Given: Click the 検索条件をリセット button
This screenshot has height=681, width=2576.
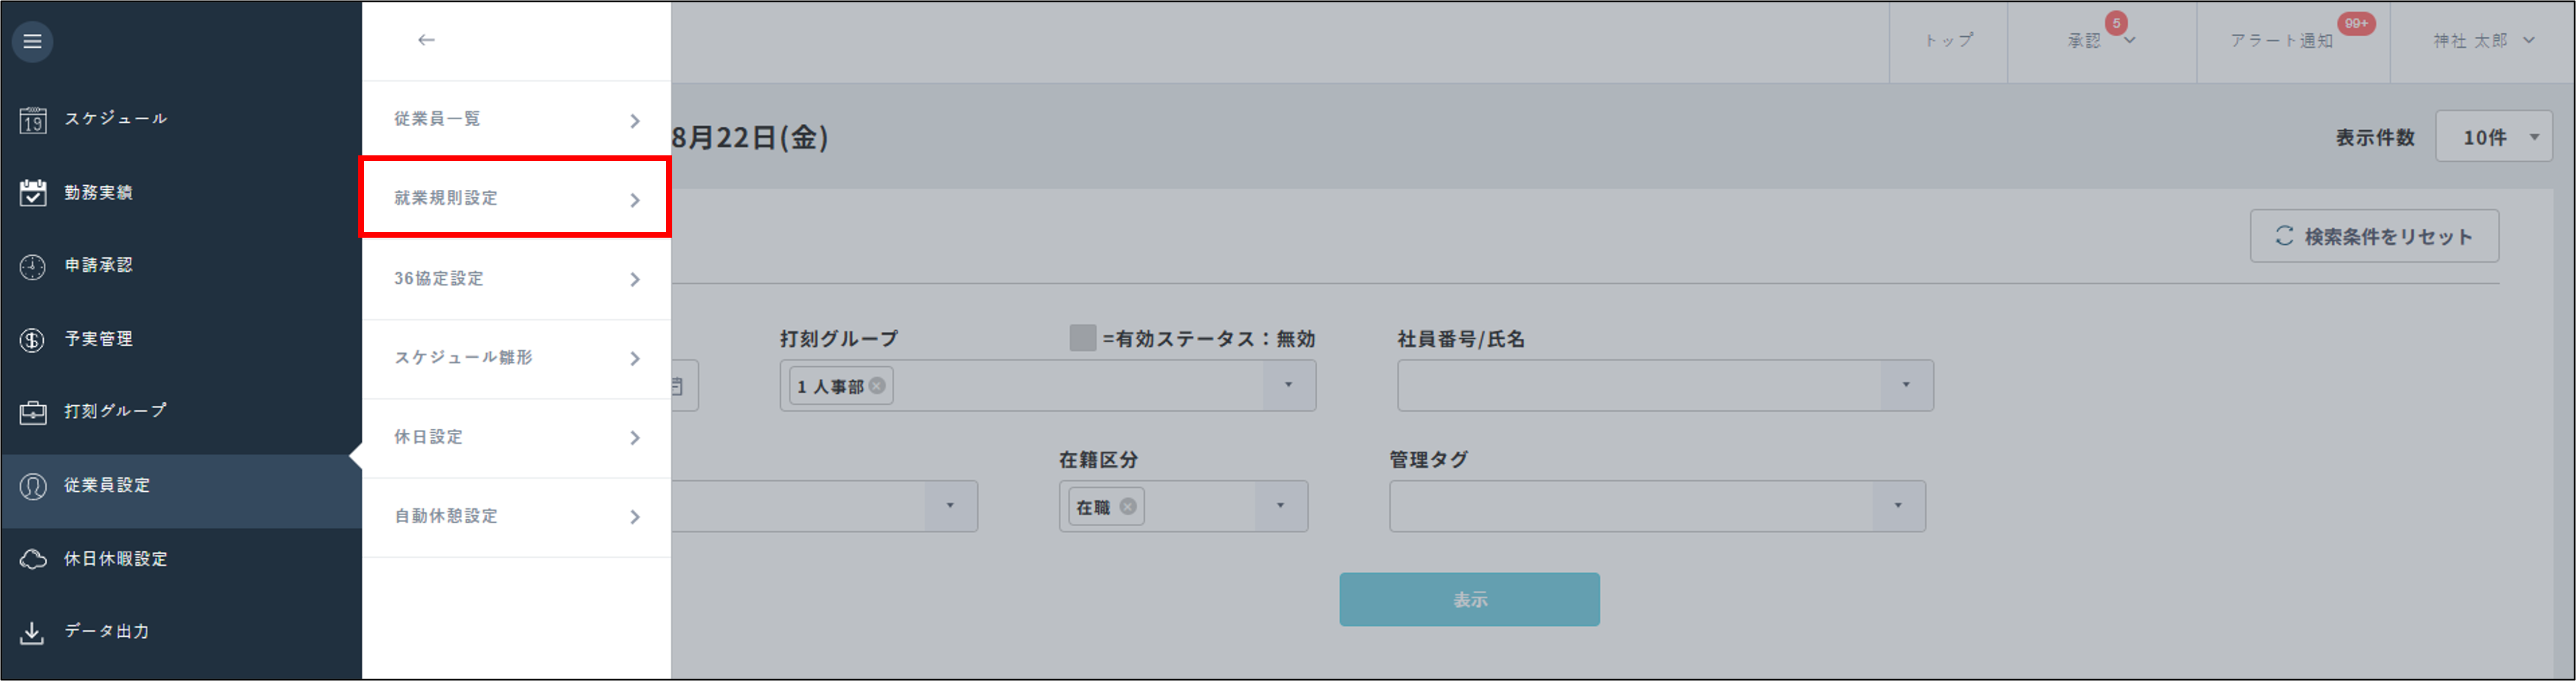Looking at the screenshot, I should pyautogui.click(x=2374, y=235).
